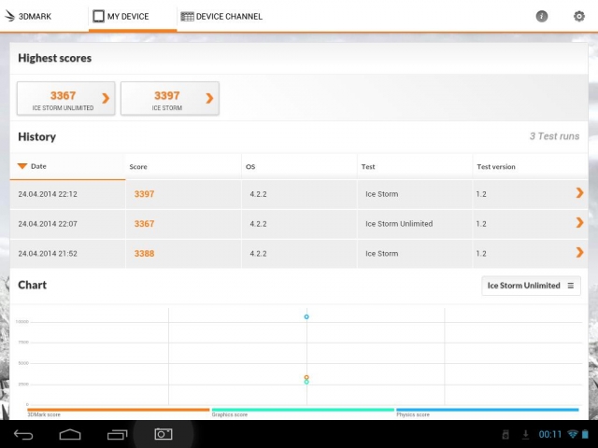Image resolution: width=598 pixels, height=448 pixels.
Task: Open the 3397 Ice Storm highest score card
Action: point(170,99)
